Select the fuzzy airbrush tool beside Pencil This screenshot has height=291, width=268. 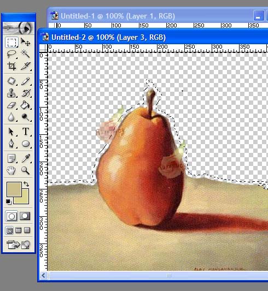(x=11, y=81)
